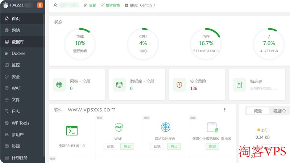The image size is (290, 163).
Task: Click the 系统: CentOS 7 label
Action: tap(142, 5)
